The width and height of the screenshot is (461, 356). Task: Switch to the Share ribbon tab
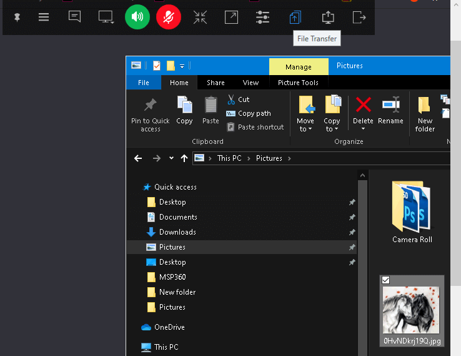click(x=216, y=83)
